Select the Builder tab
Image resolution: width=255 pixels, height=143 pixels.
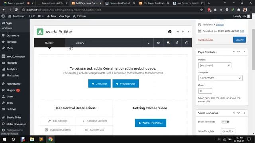49,43
